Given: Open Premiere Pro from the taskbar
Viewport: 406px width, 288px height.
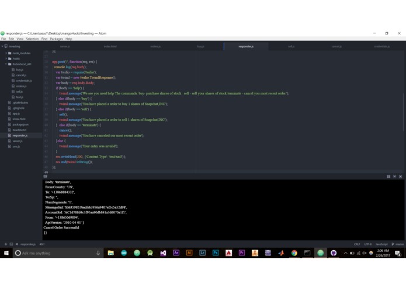Looking at the screenshot, I should coord(242,253).
